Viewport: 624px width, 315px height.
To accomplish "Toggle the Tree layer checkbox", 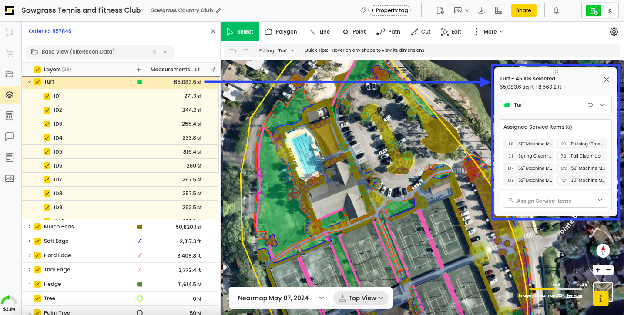I will pos(37,298).
